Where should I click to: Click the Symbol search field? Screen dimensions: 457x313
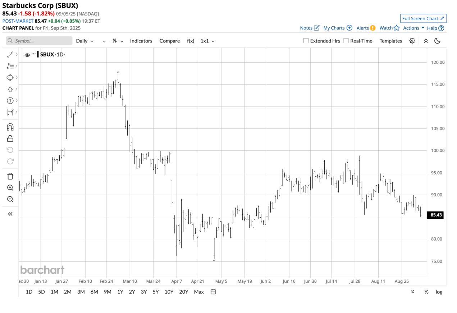pyautogui.click(x=39, y=41)
